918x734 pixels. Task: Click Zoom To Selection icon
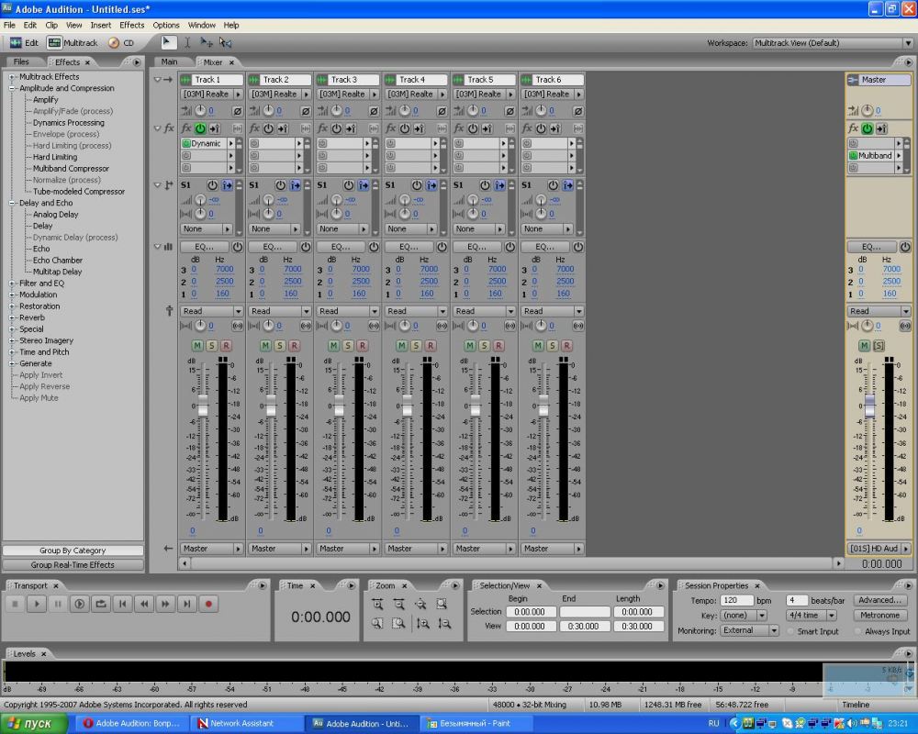[442, 604]
